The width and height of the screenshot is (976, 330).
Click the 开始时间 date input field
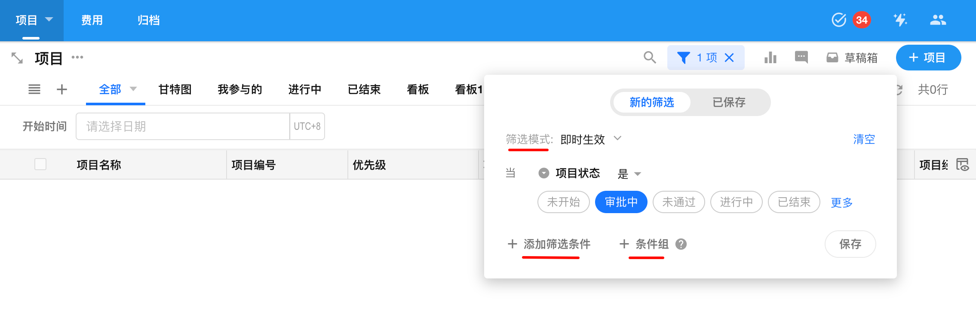[183, 126]
